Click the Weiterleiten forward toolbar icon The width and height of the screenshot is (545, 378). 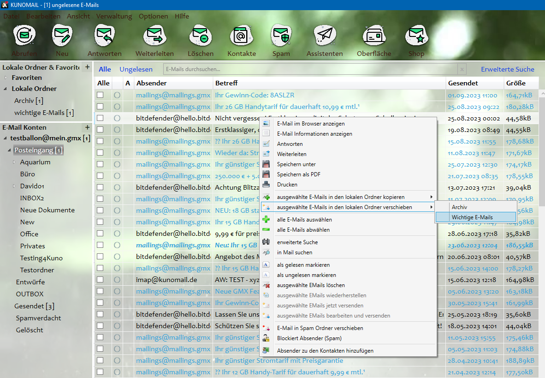click(154, 36)
